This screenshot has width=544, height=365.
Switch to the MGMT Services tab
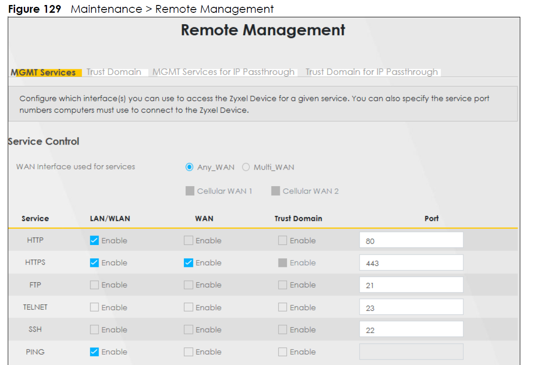(43, 73)
